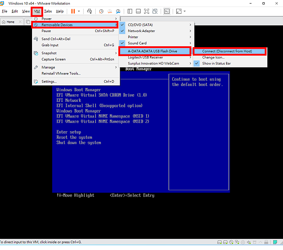Image resolution: width=283 pixels, height=250 pixels.
Task: Click the orange Pause VM toolbar button
Action: tap(73, 11)
